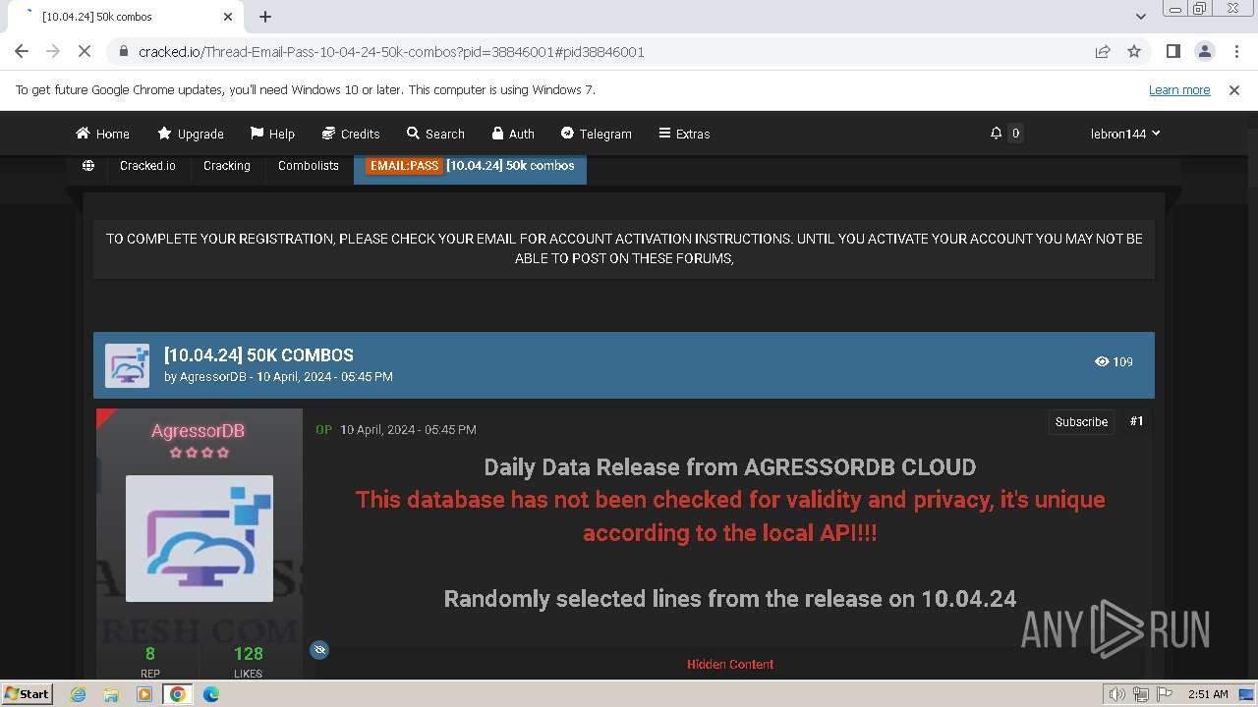
Task: Open AgressorDB username in post sidebar
Action: pos(198,430)
